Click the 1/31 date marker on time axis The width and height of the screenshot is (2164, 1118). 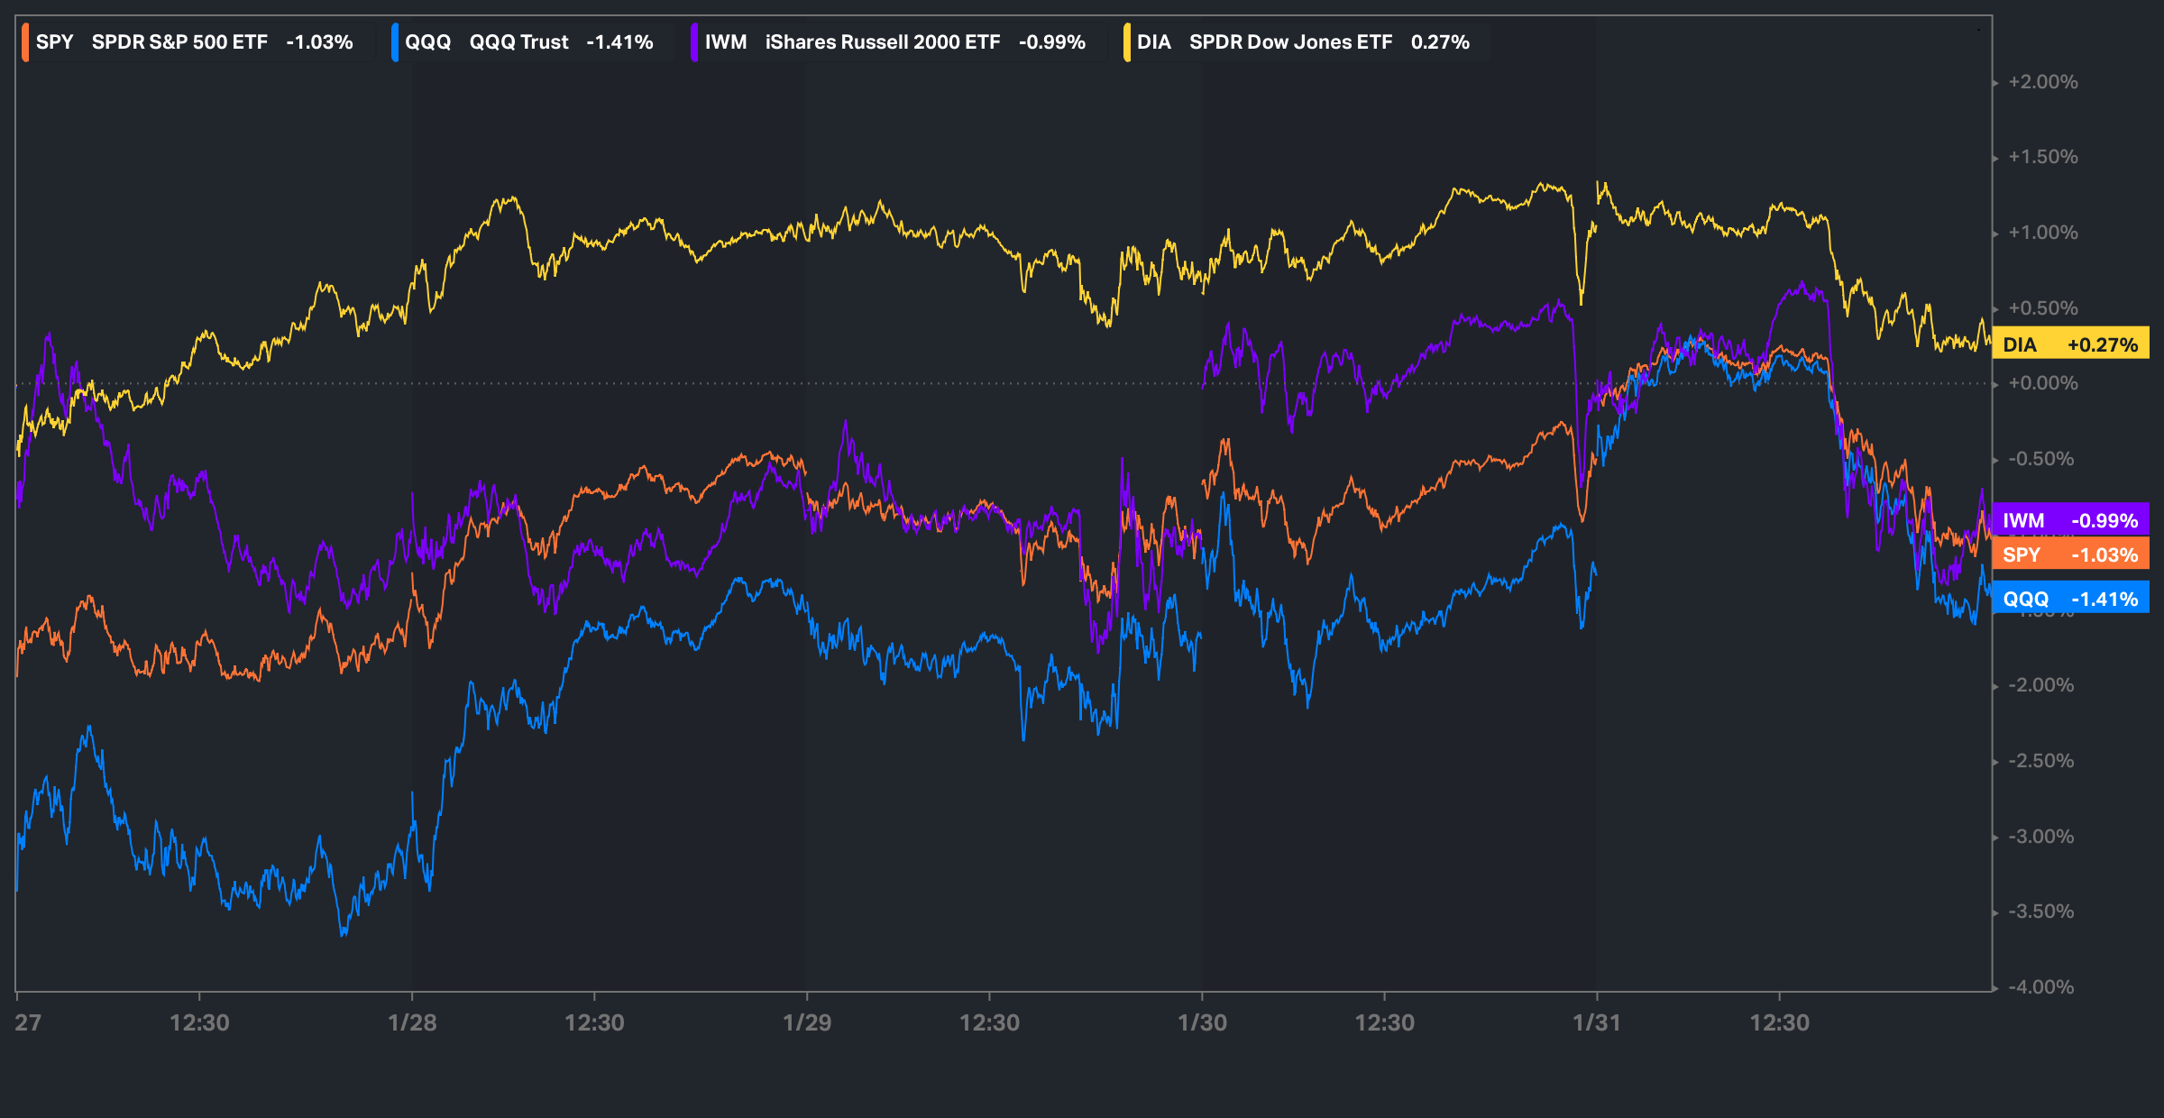tap(1597, 1022)
